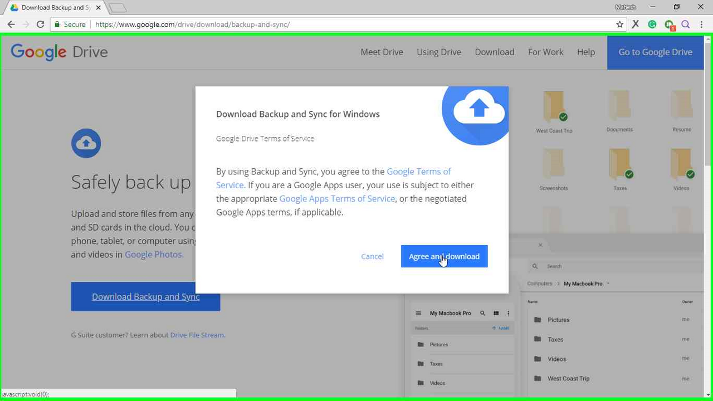Screen dimensions: 713x401
Task: Open Meet Drive nav item
Action: coord(382,52)
